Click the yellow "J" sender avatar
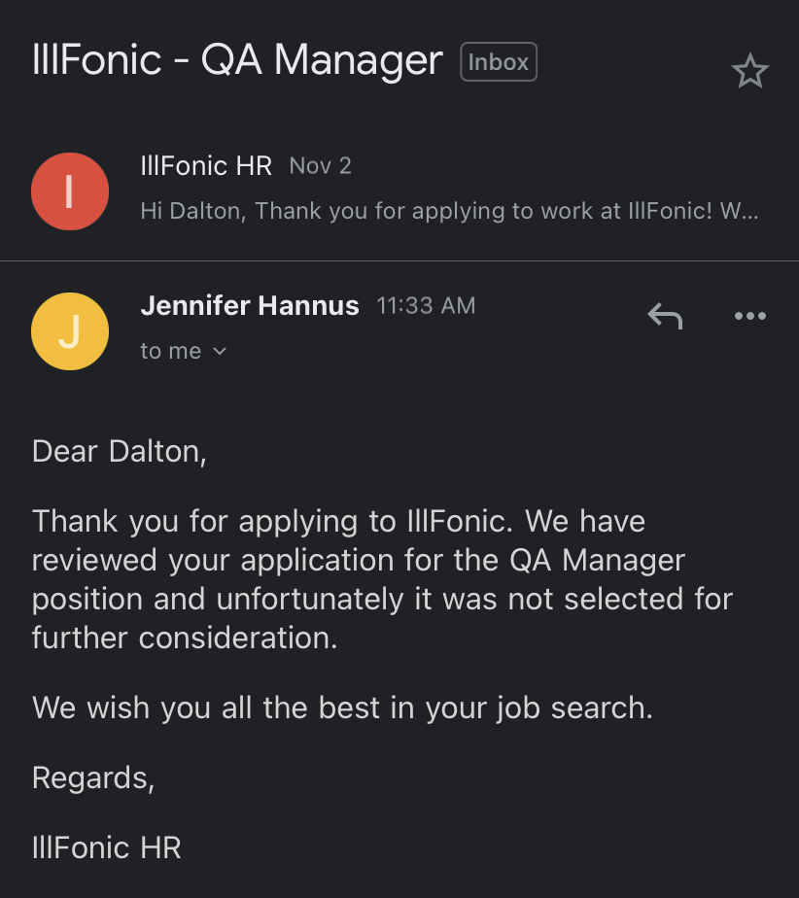799x898 pixels. (69, 331)
